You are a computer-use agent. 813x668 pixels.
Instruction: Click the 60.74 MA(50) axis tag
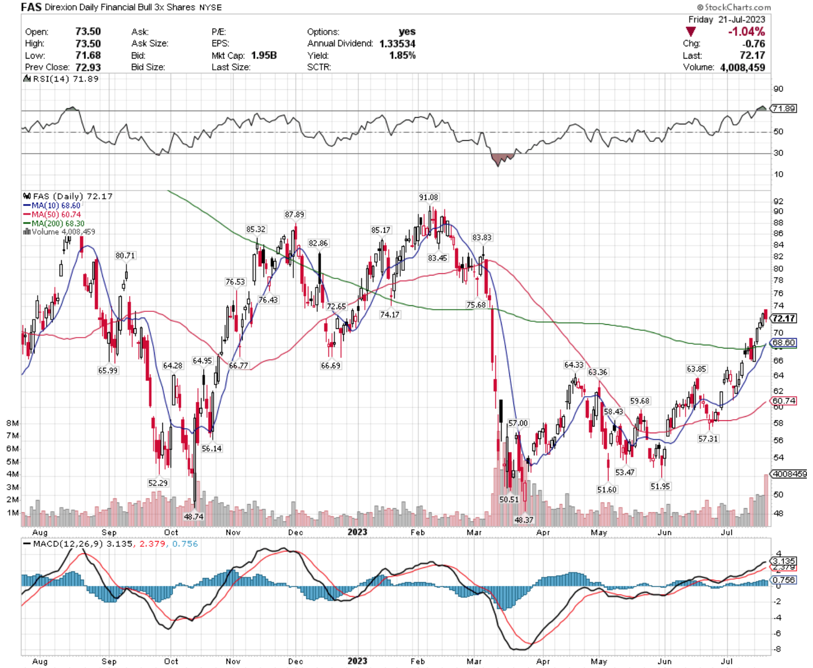784,401
